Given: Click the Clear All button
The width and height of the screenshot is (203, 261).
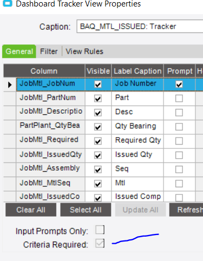Looking at the screenshot, I should [31, 210].
